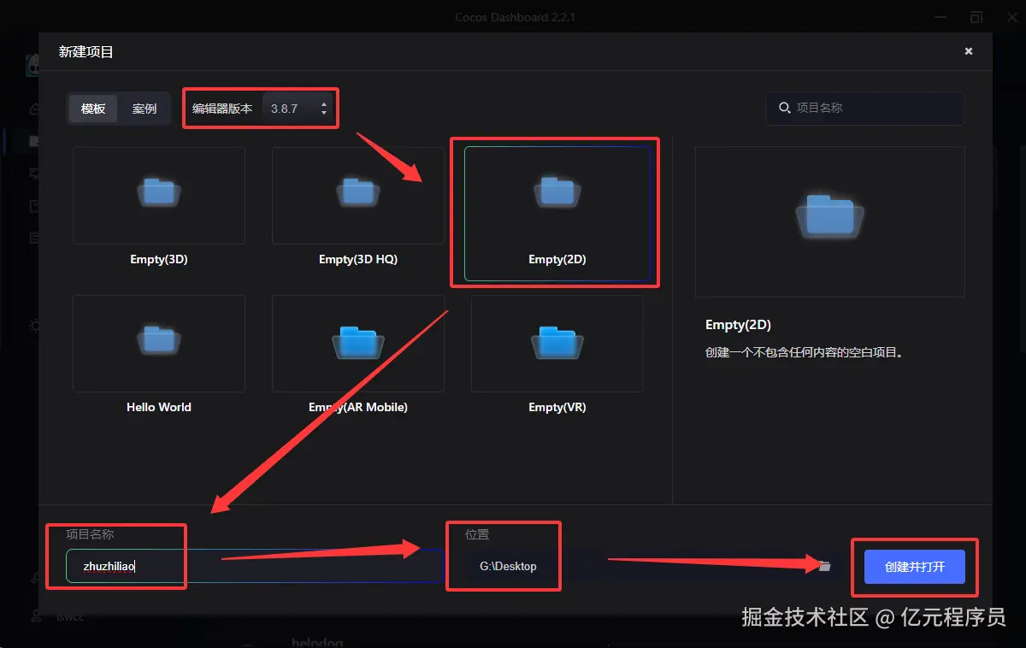Focus the project name input zhuzhiliao
Viewport: 1026px width, 648px height.
(256, 566)
